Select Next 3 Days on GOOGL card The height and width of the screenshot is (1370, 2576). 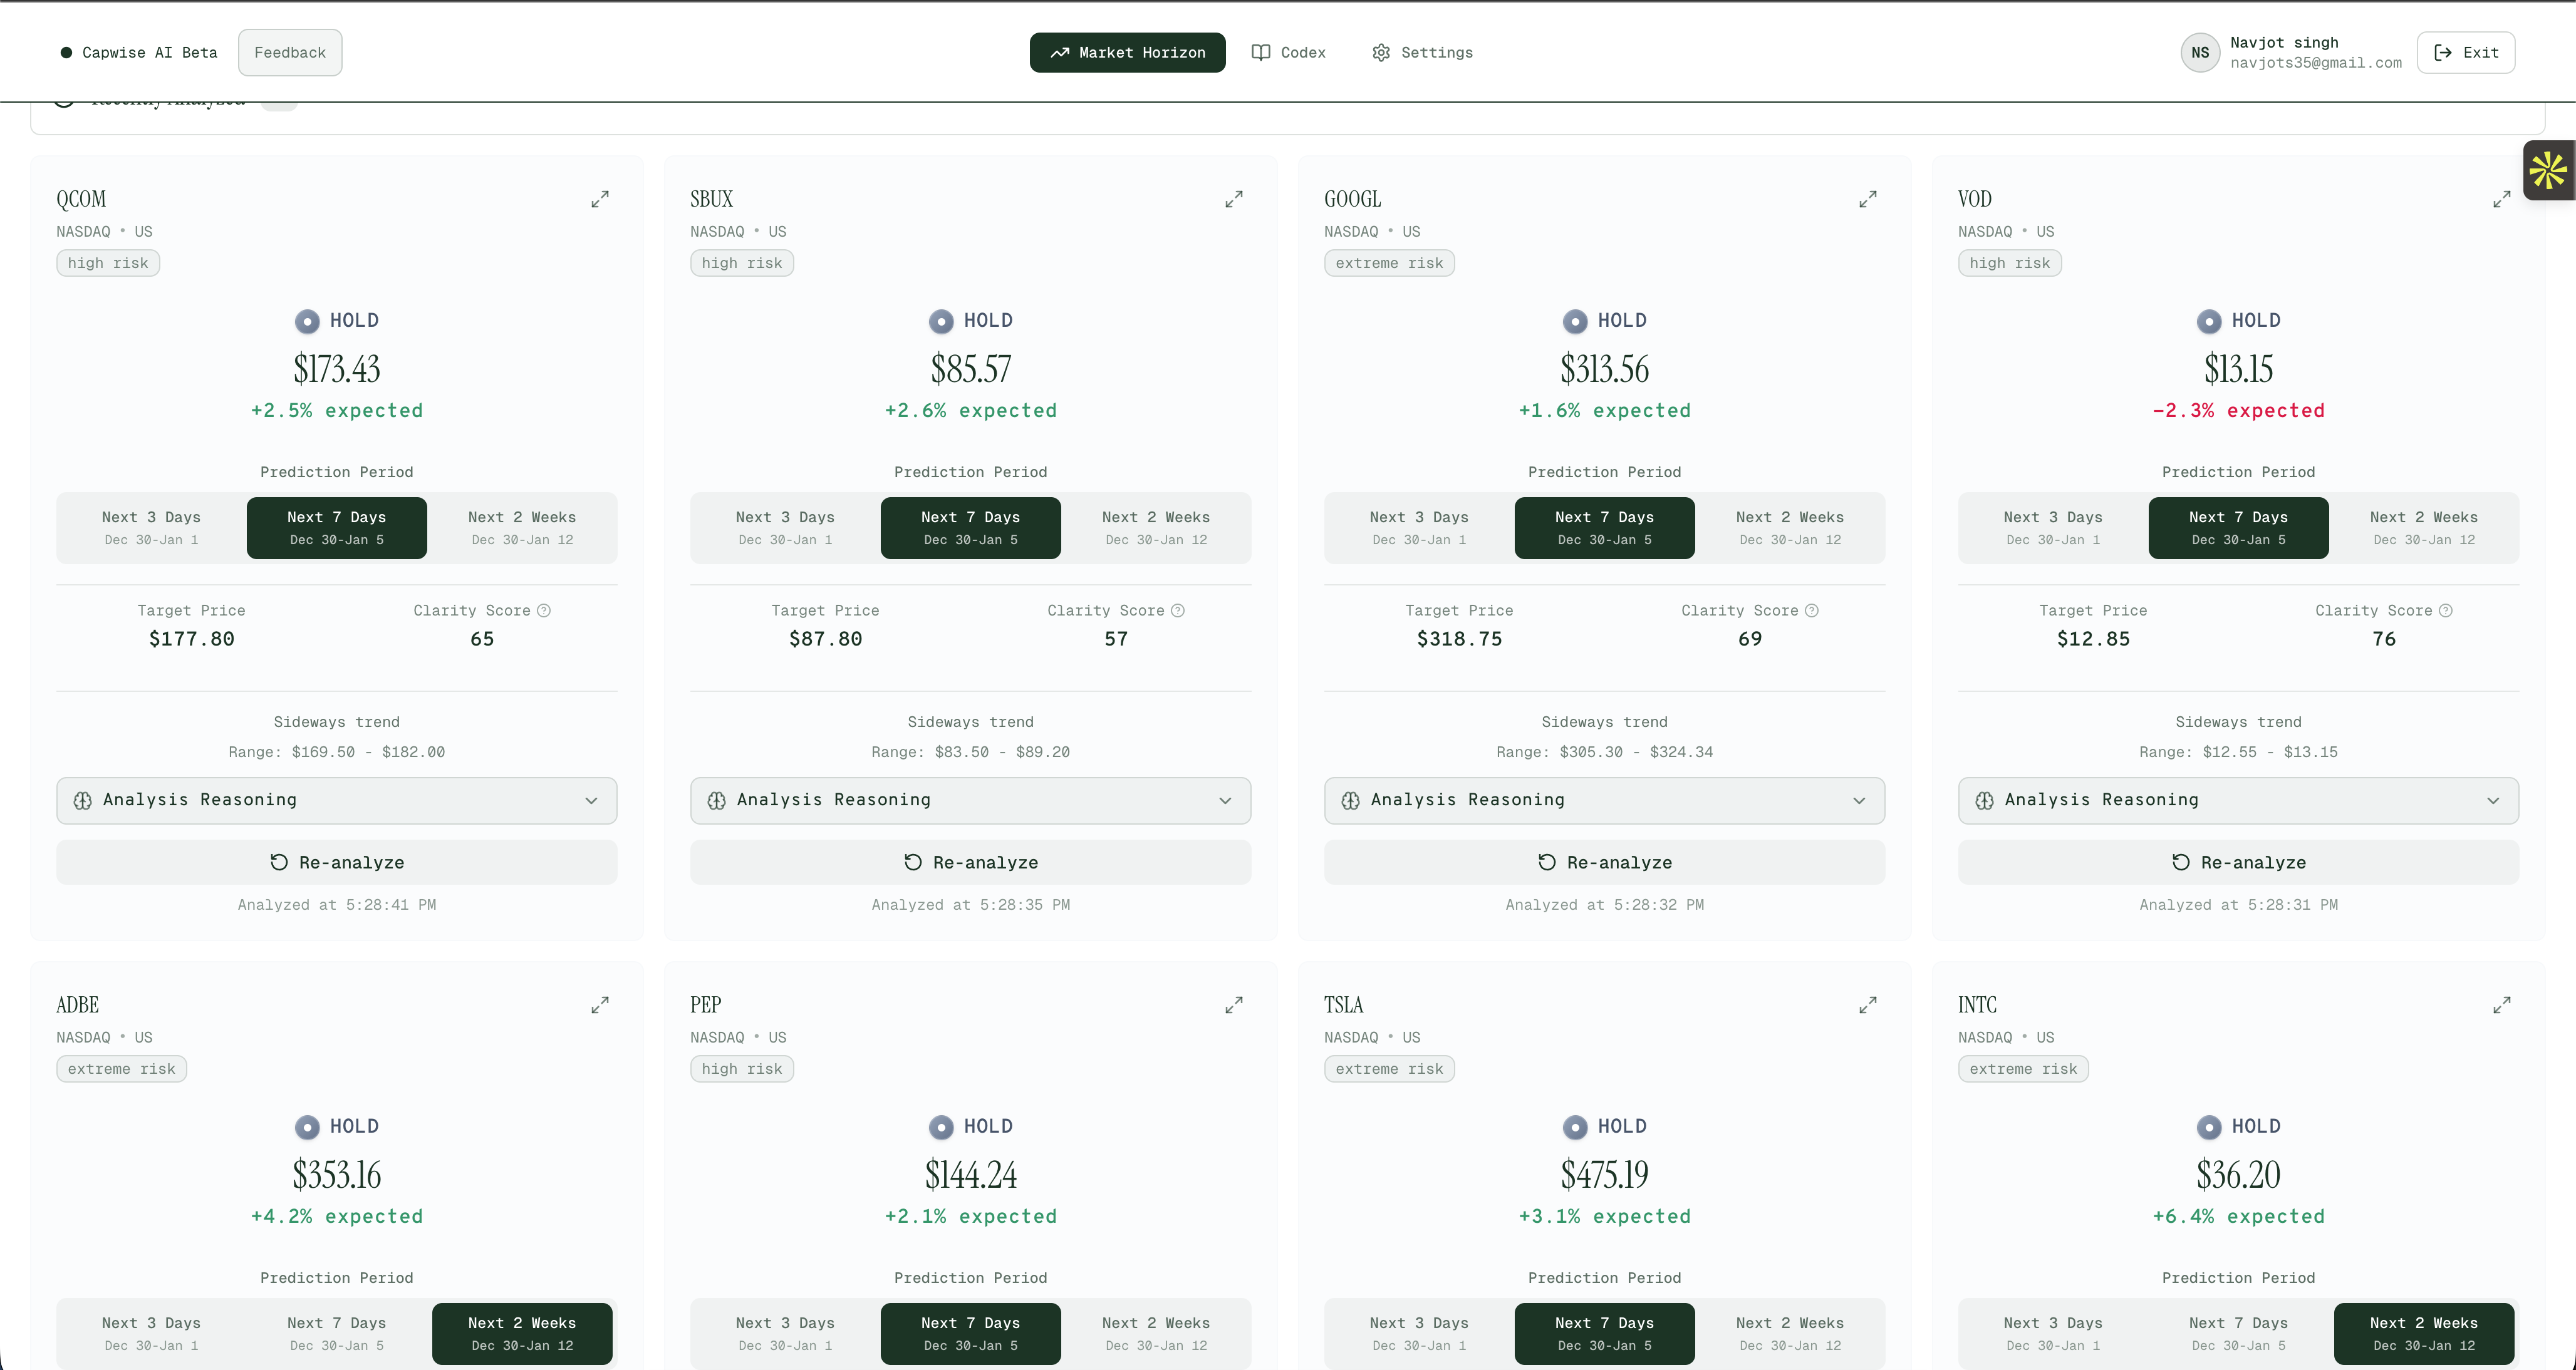coord(1419,528)
